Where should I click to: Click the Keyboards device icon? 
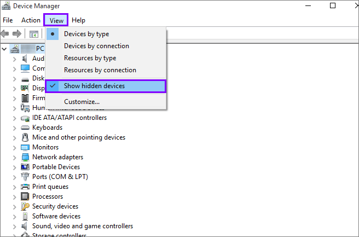(25, 128)
